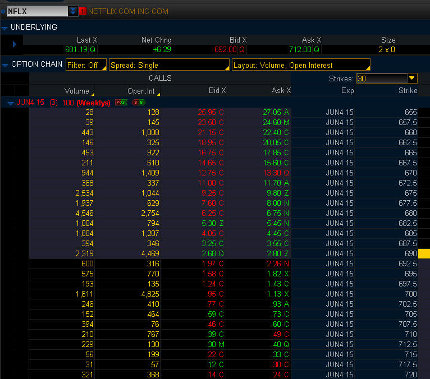Collapse the OPTION CHAIN section

pos(5,65)
